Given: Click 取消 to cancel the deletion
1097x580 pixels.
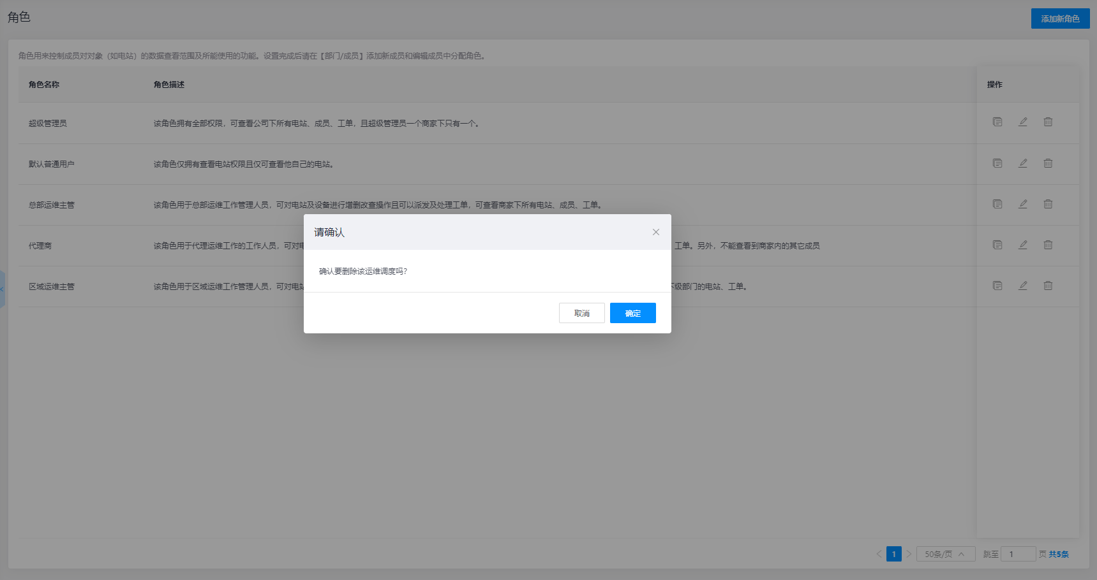Looking at the screenshot, I should click(581, 313).
